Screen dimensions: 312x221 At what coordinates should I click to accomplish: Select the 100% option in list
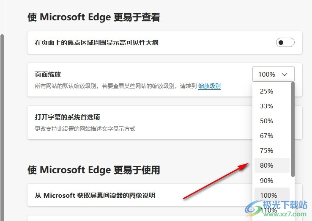click(272, 195)
